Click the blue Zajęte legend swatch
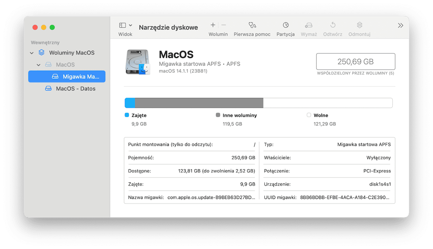The height and width of the screenshot is (249, 433). coord(127,115)
